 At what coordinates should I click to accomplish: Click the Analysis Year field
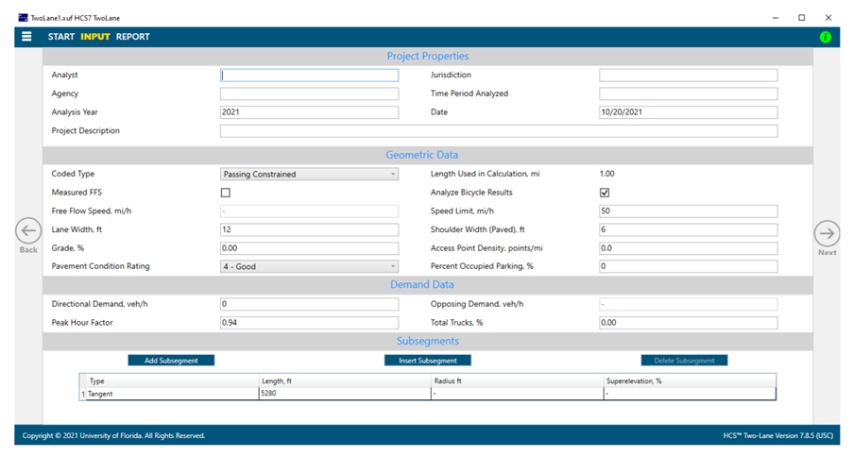coord(309,112)
